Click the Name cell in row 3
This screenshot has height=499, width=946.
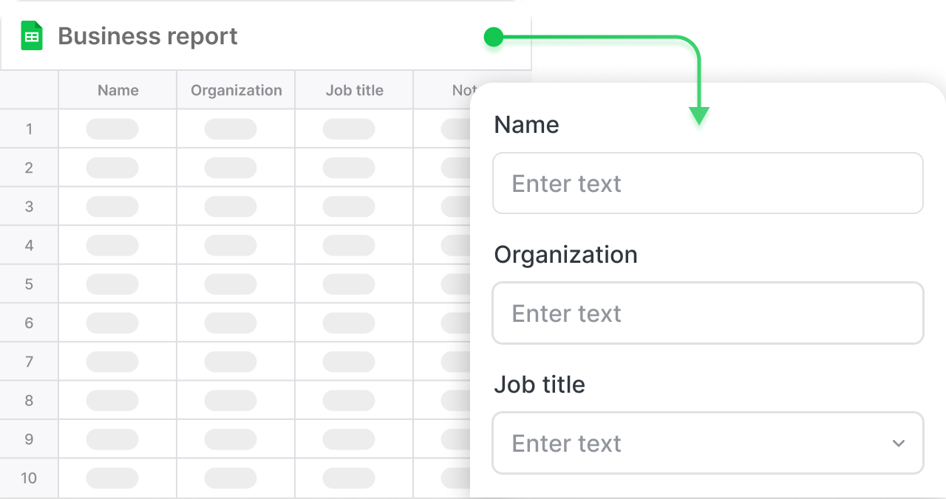[x=118, y=207]
